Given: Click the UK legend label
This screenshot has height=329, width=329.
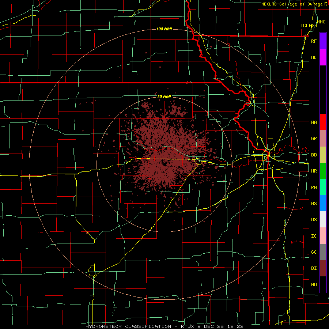Looking at the screenshot, I should pyautogui.click(x=314, y=58).
